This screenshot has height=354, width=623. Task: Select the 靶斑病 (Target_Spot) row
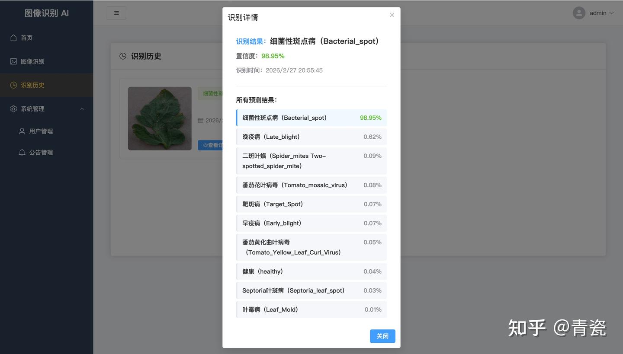pos(311,204)
